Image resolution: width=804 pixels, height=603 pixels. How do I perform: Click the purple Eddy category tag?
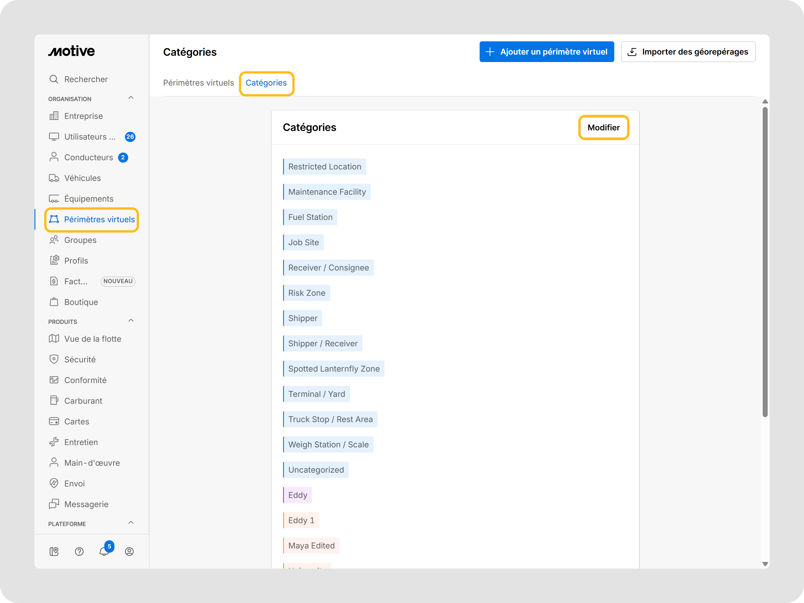297,495
